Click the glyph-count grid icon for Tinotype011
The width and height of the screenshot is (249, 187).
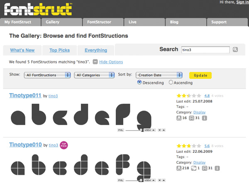pyautogui.click(x=191, y=118)
